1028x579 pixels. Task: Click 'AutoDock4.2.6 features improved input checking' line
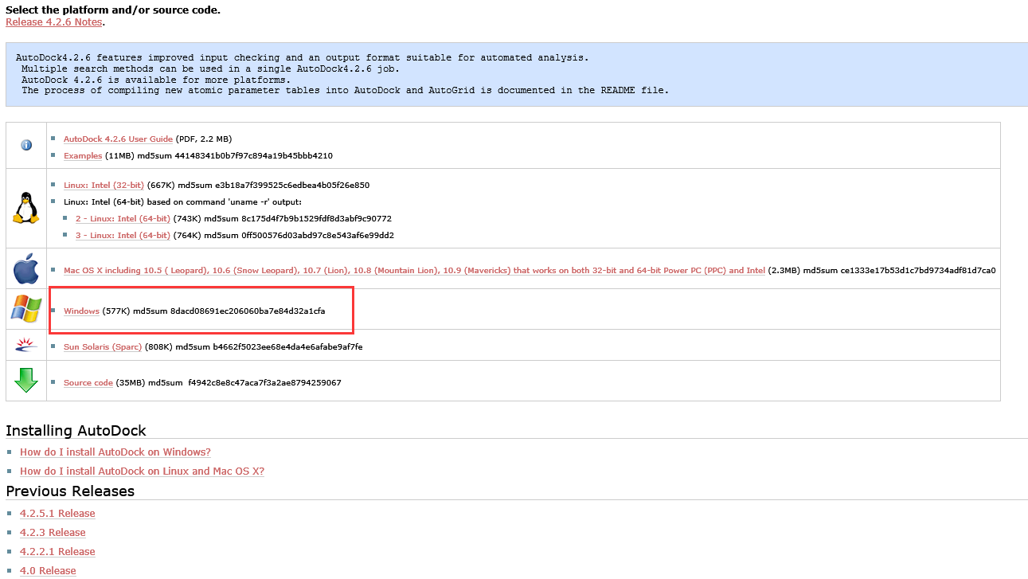(x=303, y=58)
